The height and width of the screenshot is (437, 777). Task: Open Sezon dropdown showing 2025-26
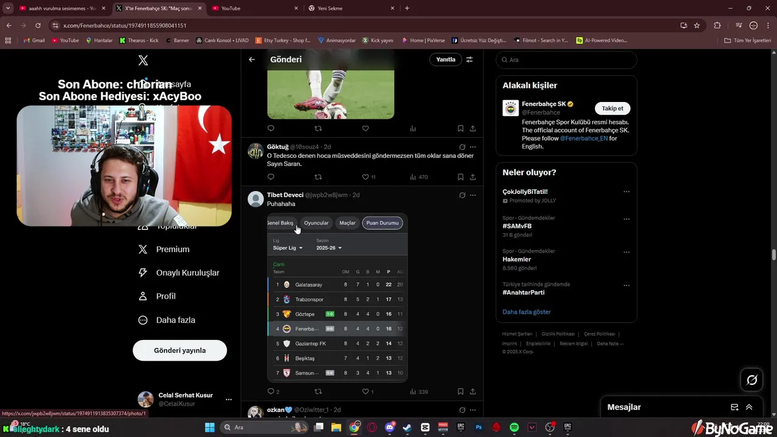(329, 248)
